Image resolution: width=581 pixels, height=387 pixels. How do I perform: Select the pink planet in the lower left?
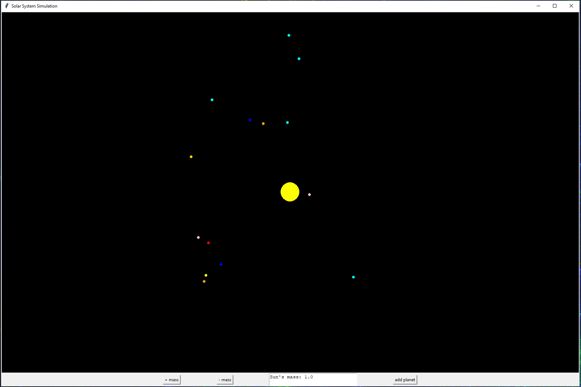click(198, 237)
